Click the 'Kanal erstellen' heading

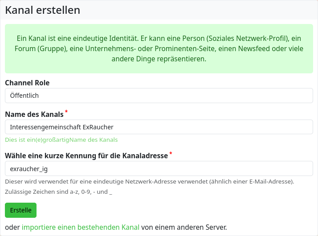tap(43, 10)
